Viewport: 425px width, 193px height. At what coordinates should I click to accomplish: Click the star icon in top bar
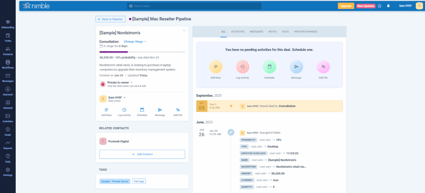click(x=379, y=6)
